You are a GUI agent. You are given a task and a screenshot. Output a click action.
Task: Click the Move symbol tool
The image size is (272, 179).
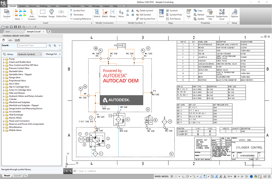(x=121, y=14)
